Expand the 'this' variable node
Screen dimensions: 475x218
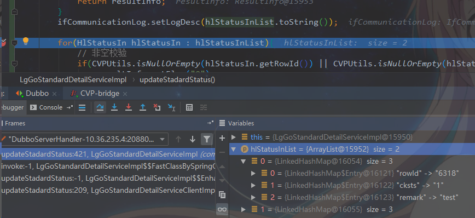pyautogui.click(x=234, y=137)
